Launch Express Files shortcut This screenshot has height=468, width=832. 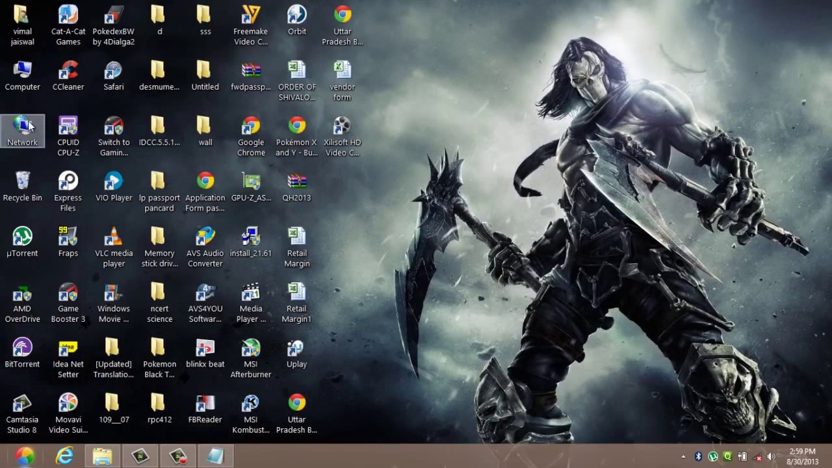68,192
